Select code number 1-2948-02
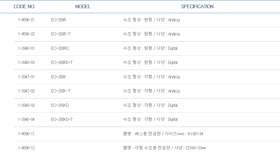This screenshot has height=154, width=280. point(26,105)
